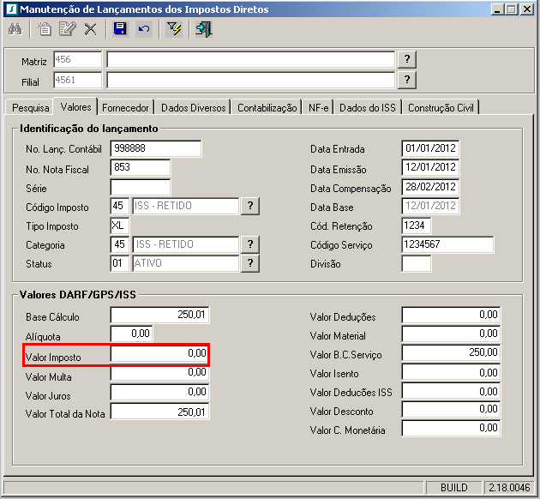Click the edit record pencil icon
Screen dimensions: 540x499
pos(67,29)
